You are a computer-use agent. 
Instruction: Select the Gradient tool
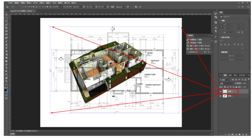(x=7, y=55)
